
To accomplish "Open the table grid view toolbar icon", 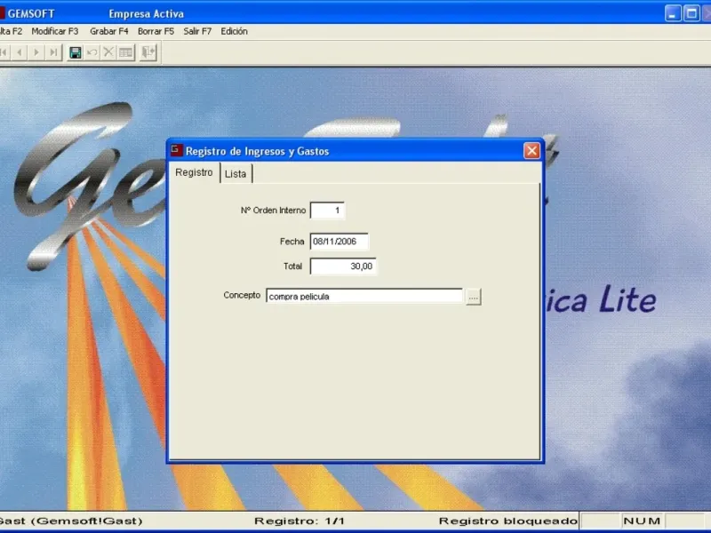I will point(125,52).
